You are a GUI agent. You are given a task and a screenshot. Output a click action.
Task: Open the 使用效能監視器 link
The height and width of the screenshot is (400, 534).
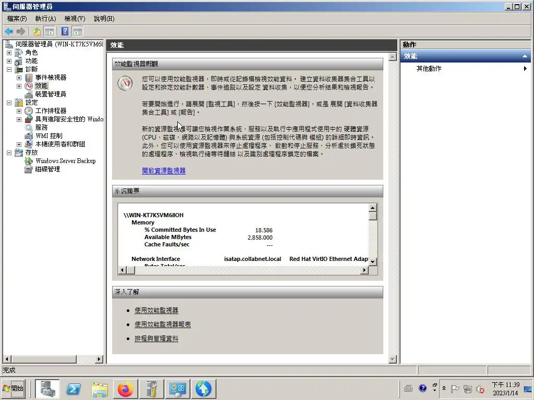[156, 310]
